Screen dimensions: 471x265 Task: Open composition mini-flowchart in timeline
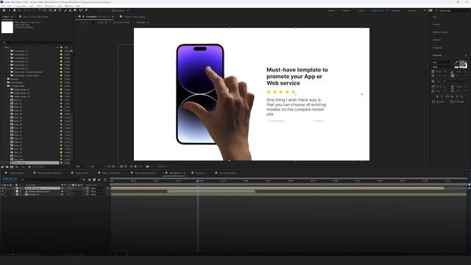(x=83, y=180)
